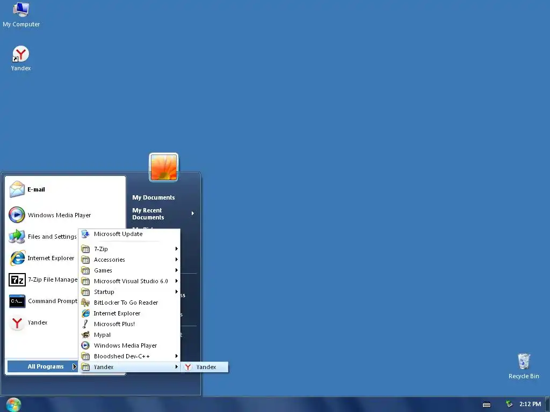Click the 7-Zip label in All Programs
The image size is (550, 412).
[x=100, y=249]
